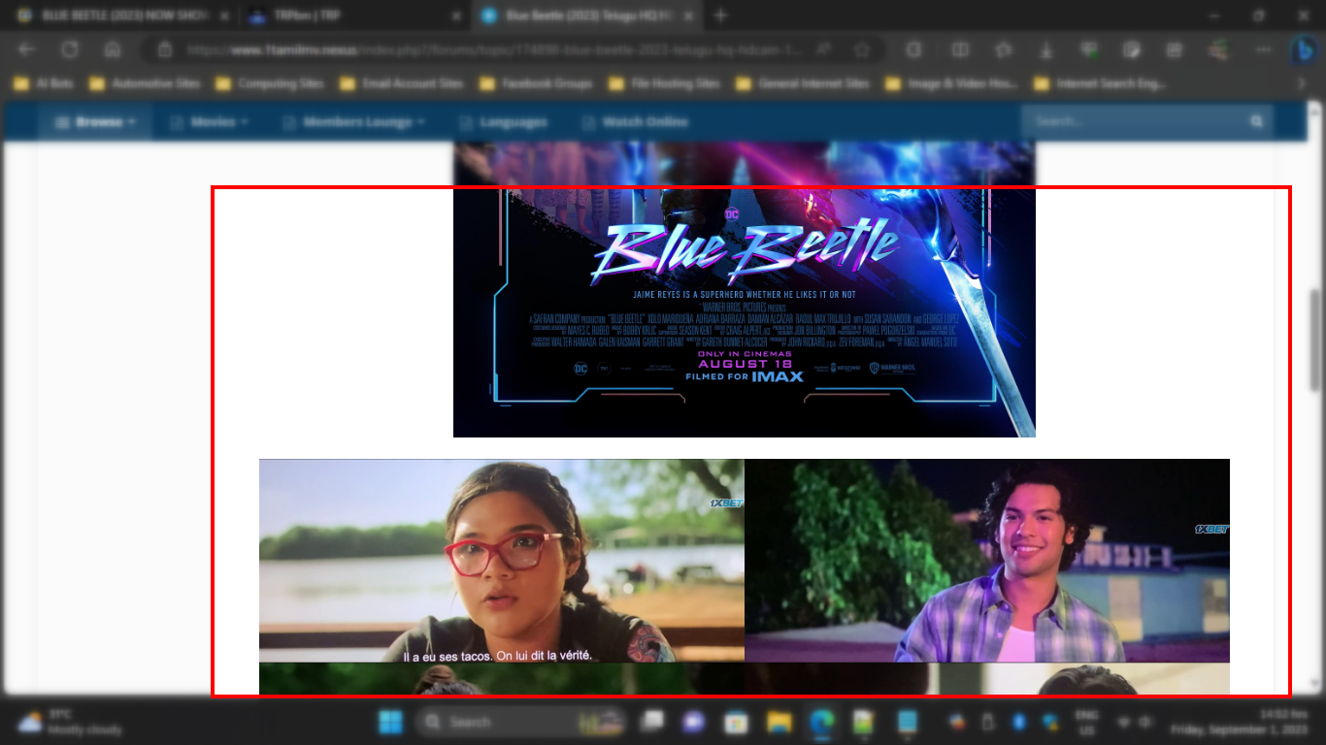Expand the Members Lounge dropdown
This screenshot has width=1326, height=745.
tap(353, 122)
